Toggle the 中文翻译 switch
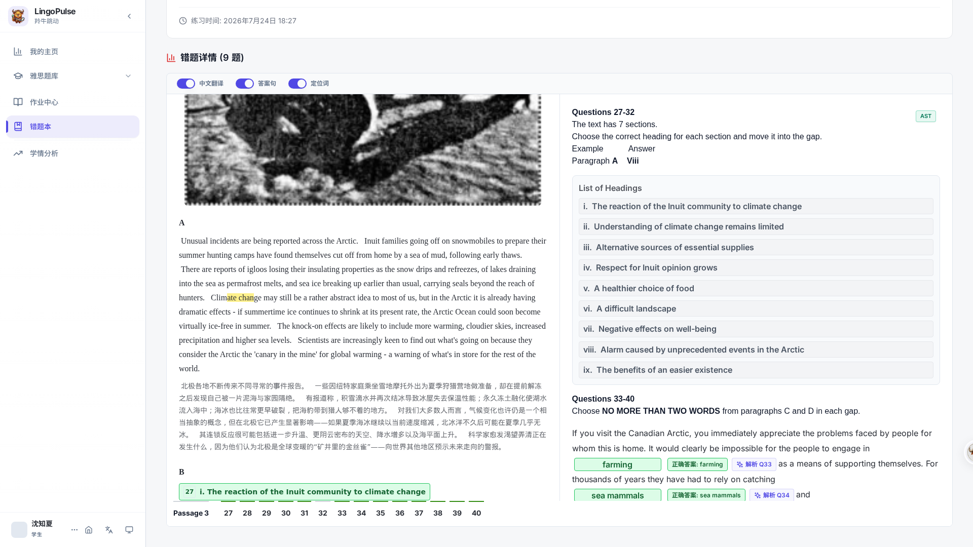This screenshot has height=547, width=973. (x=186, y=84)
